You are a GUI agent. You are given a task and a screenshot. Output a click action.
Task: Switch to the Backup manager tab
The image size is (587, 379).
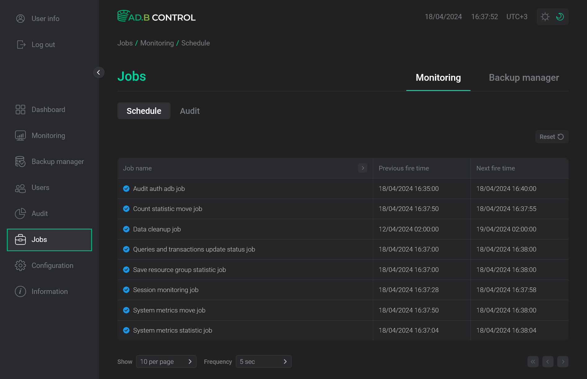(x=523, y=77)
